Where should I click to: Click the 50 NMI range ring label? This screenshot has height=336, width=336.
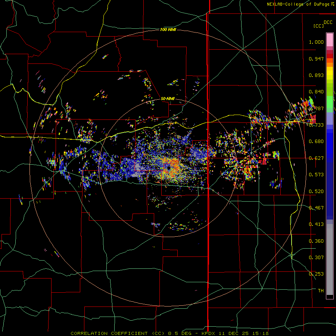click(x=168, y=99)
